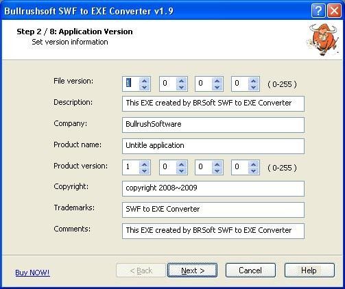Screen dimensions: 345x289
Task: Click the Set version information subtitle
Action: pos(70,42)
